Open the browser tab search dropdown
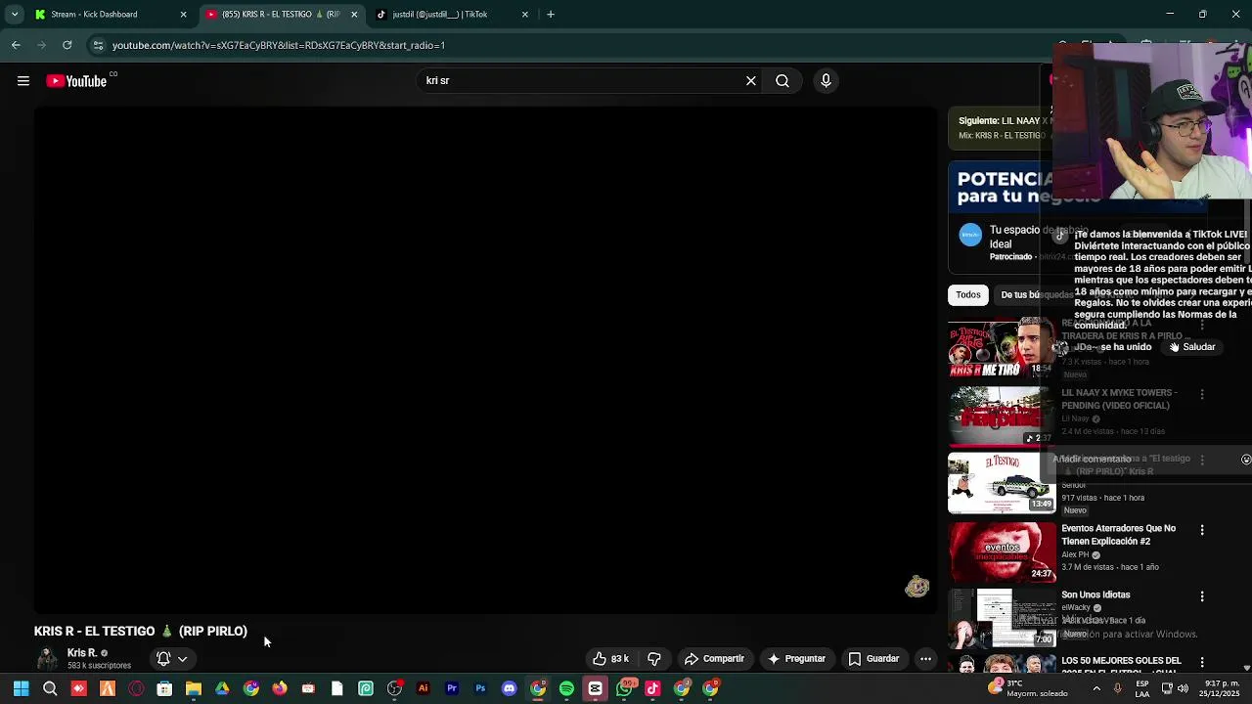 tap(15, 15)
